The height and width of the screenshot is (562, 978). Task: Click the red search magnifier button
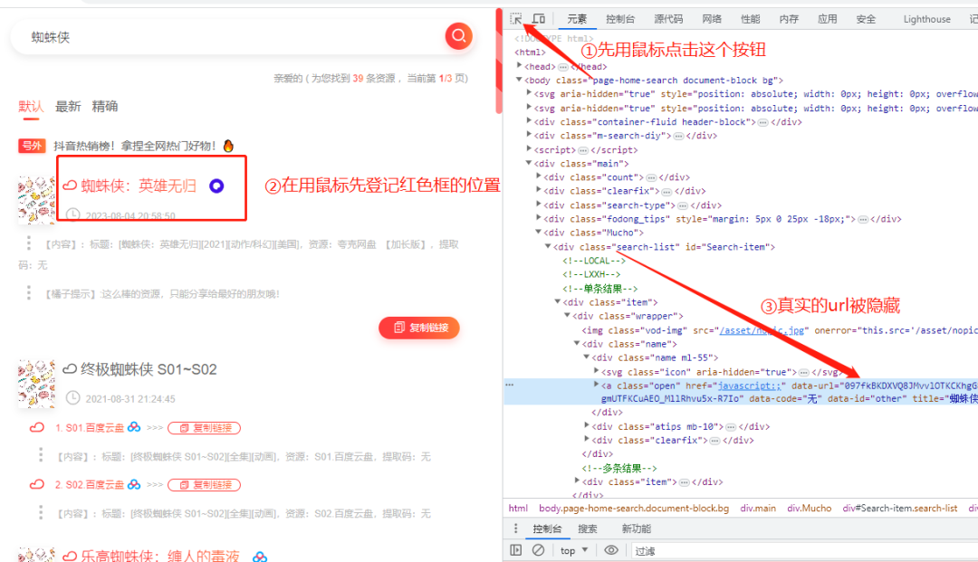tap(458, 36)
